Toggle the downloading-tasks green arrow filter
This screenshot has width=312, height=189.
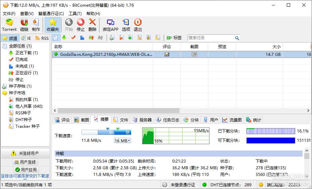64,38
